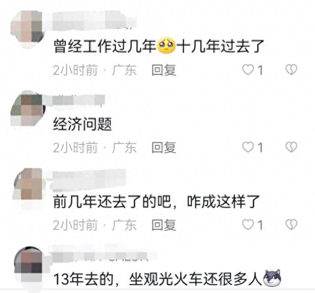
Task: Reply to the '前几年还去了的吧' comment
Action: (x=164, y=225)
